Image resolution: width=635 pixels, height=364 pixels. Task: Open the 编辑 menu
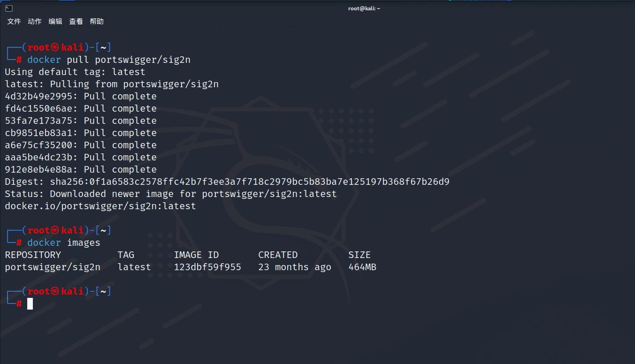(x=55, y=22)
